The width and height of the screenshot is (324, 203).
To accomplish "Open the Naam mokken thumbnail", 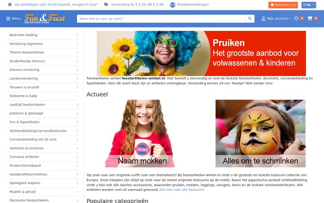I will tap(140, 134).
